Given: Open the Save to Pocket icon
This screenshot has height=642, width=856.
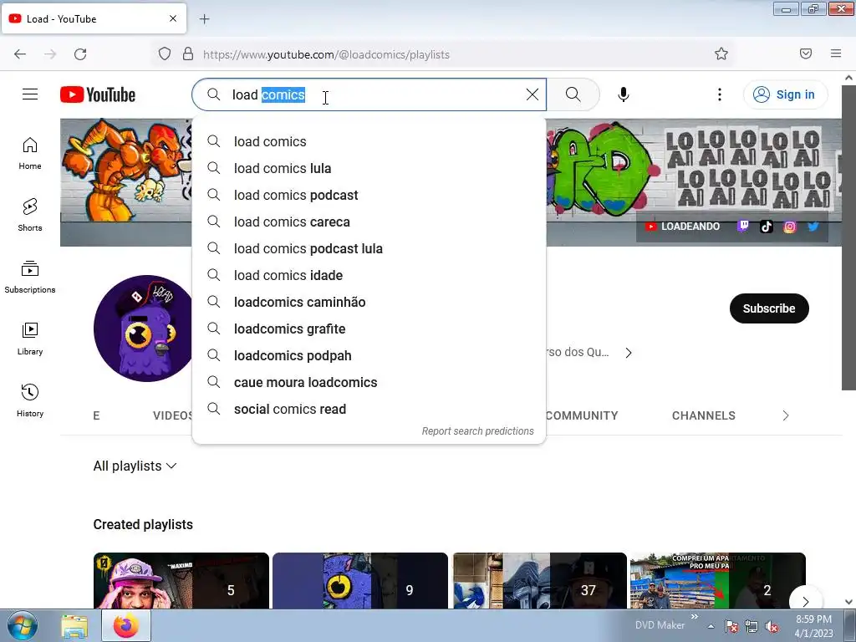Looking at the screenshot, I should click(806, 53).
